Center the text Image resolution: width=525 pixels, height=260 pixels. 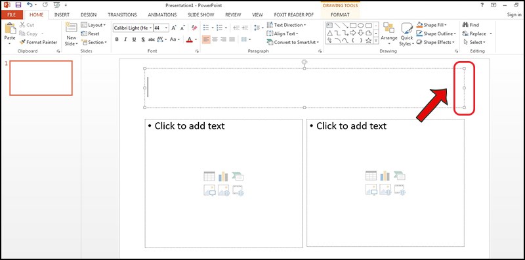point(215,39)
